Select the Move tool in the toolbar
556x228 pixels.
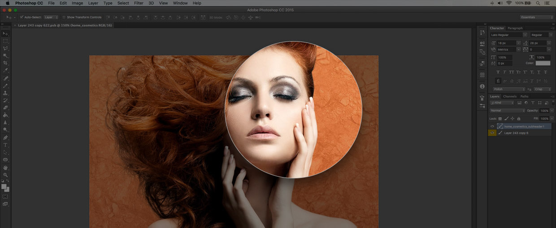click(5, 34)
